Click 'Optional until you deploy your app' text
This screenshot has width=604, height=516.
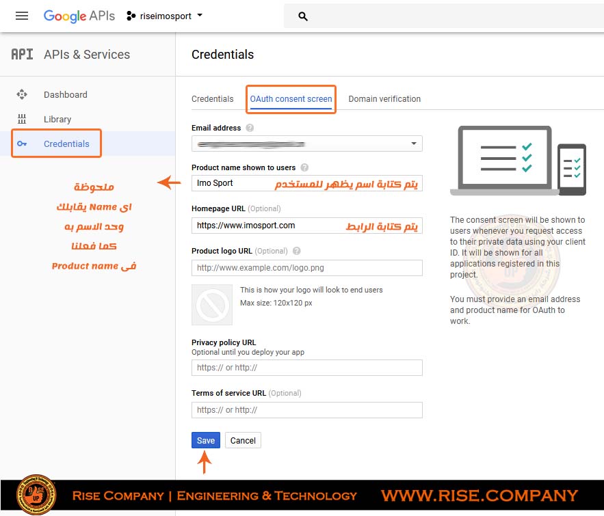click(x=248, y=352)
